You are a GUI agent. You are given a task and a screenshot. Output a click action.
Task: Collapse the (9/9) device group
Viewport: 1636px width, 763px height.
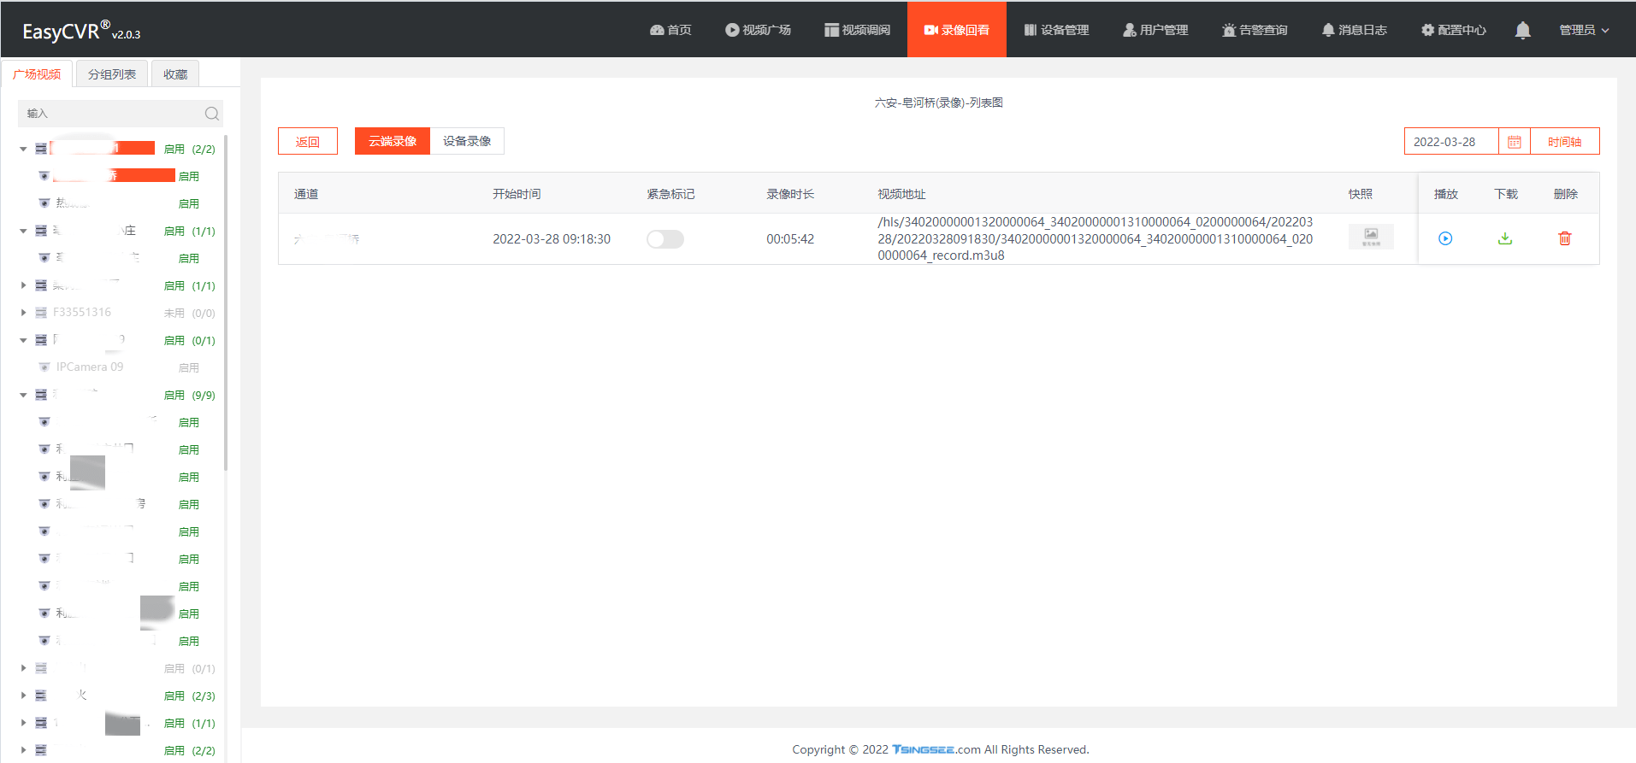pyautogui.click(x=23, y=395)
